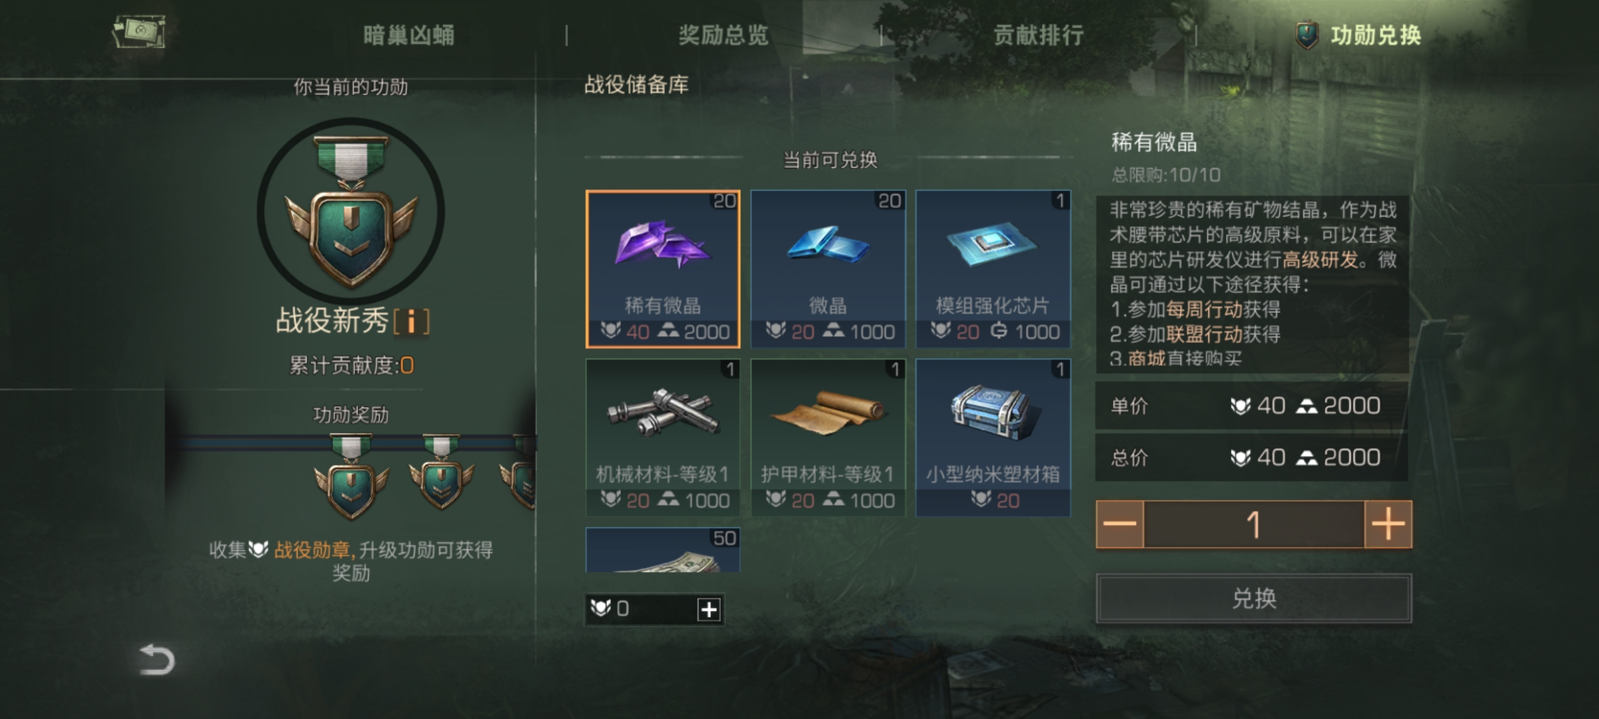Tap the info [i] beside 战役新秀
The image size is (1599, 719).
point(411,322)
